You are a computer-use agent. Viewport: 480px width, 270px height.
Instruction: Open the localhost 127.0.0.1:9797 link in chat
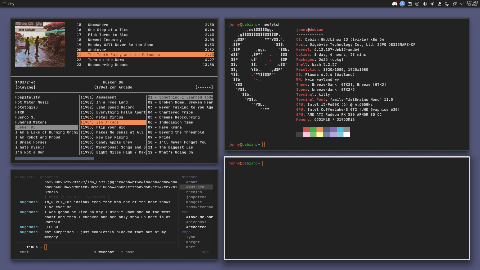(77, 197)
